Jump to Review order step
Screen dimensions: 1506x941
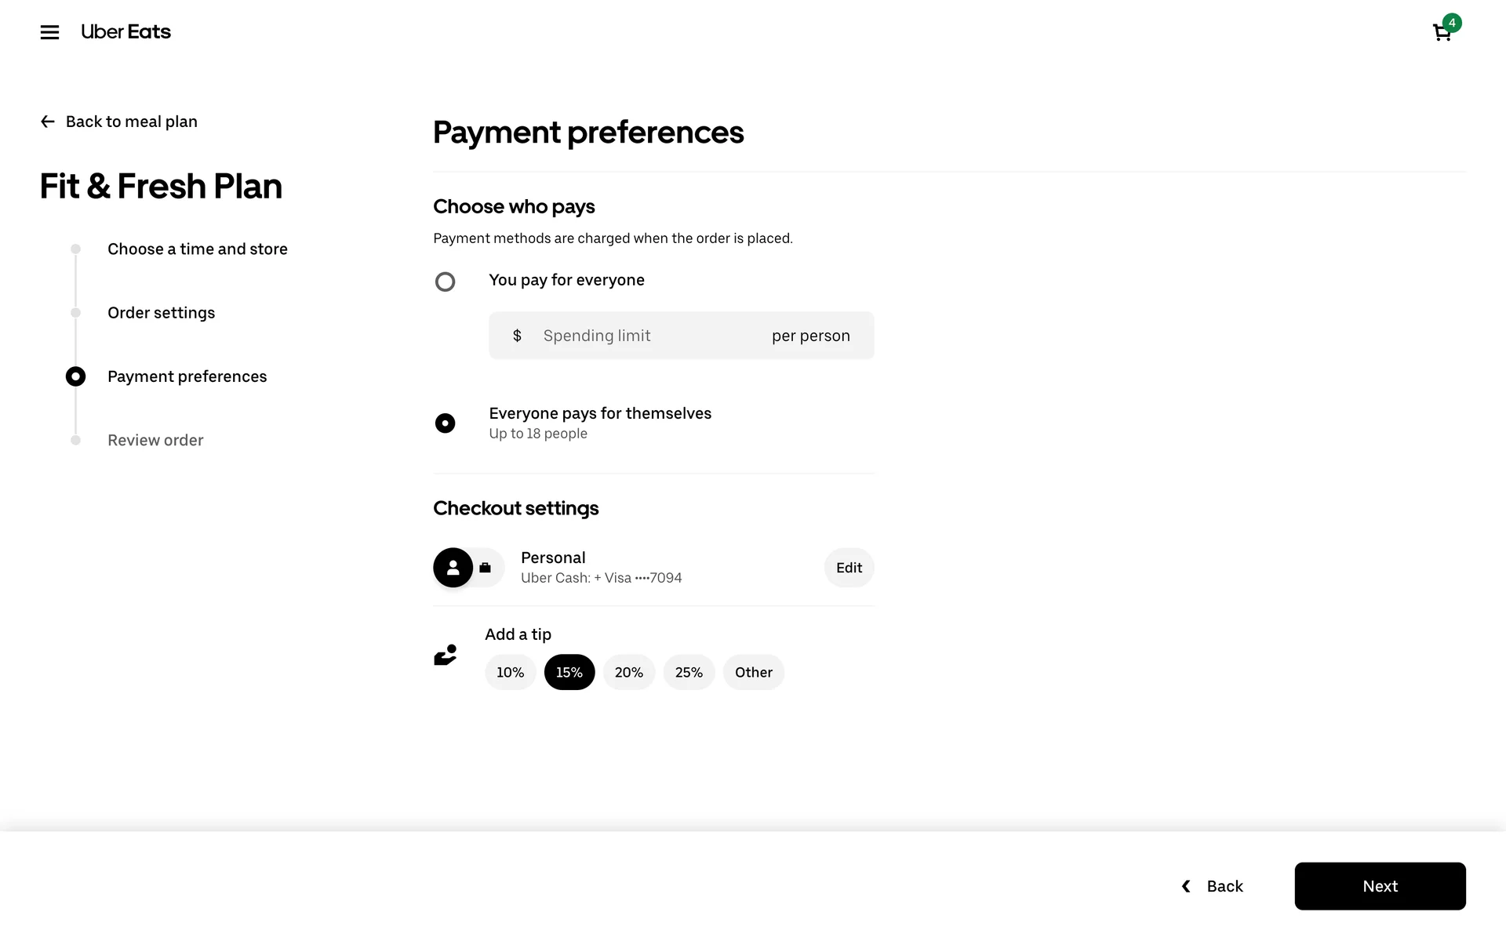pyautogui.click(x=155, y=441)
